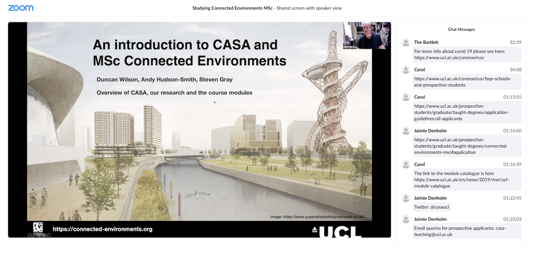Open the speaker video thumbnail

pyautogui.click(x=367, y=36)
